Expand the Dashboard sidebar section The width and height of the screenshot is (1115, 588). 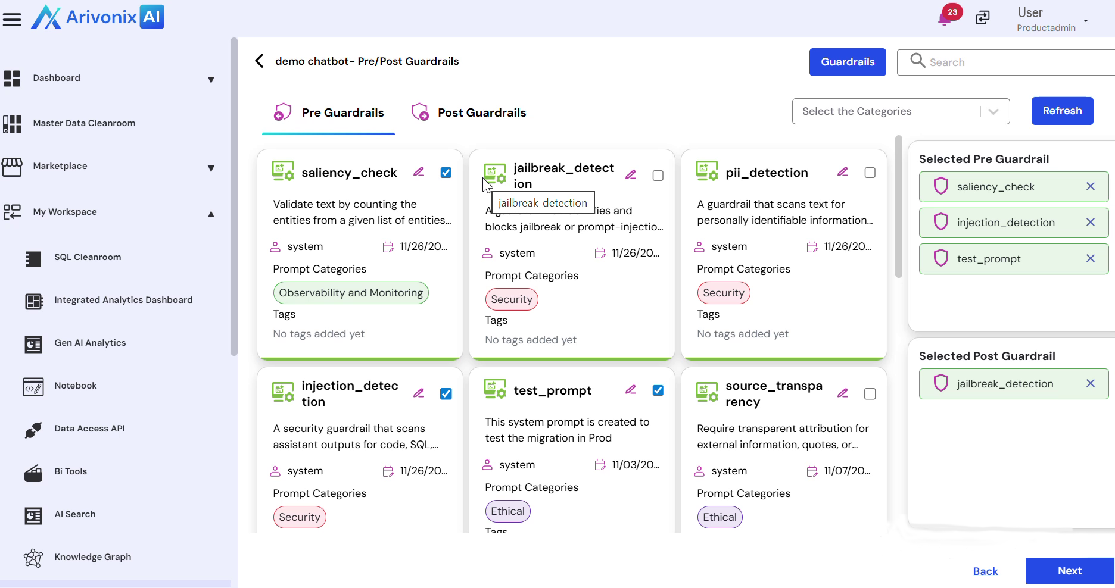pos(211,80)
